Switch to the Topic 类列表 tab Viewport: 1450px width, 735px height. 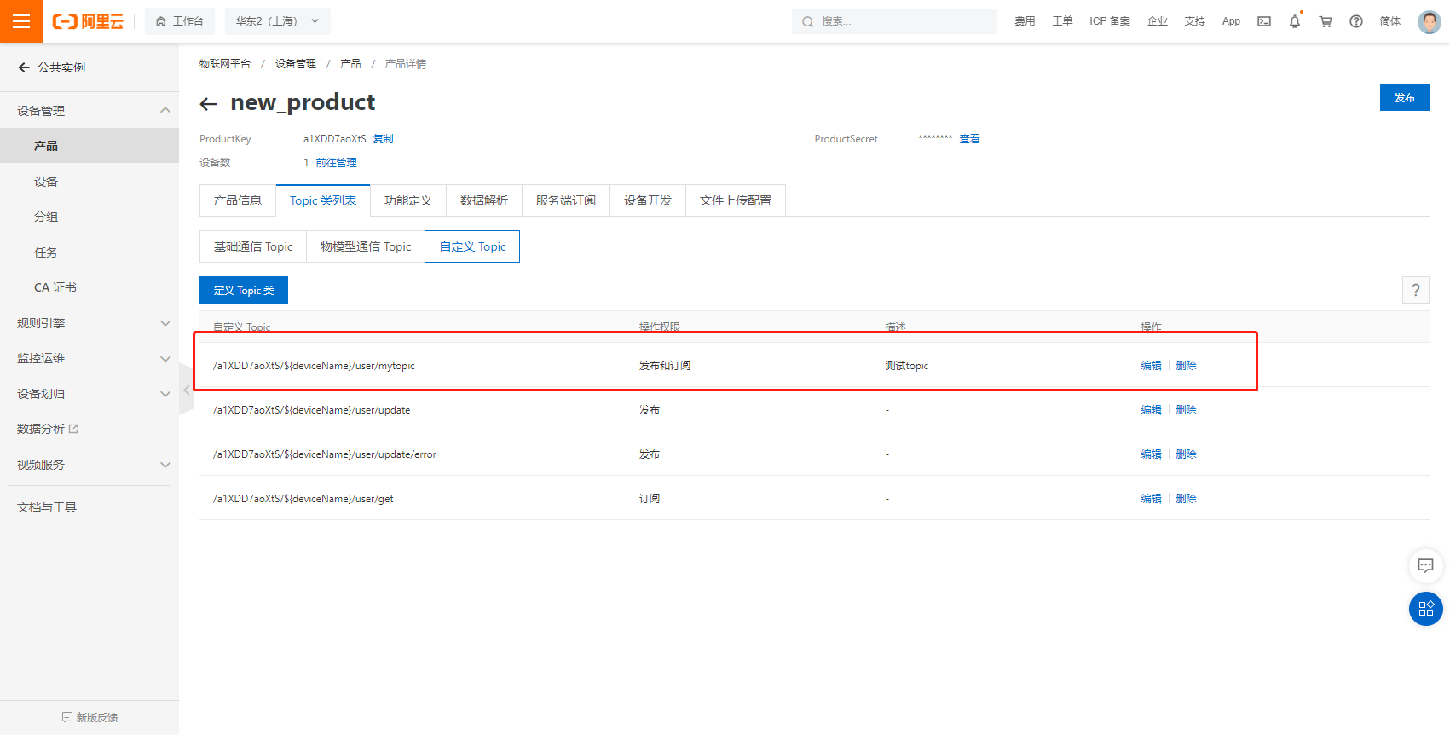(323, 200)
